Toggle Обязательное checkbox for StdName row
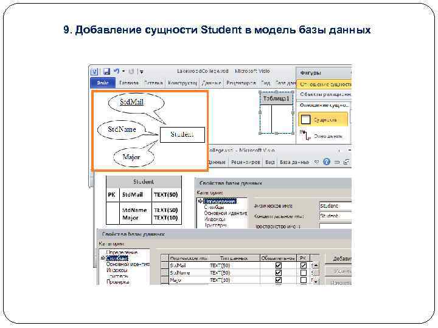 pyautogui.click(x=278, y=273)
